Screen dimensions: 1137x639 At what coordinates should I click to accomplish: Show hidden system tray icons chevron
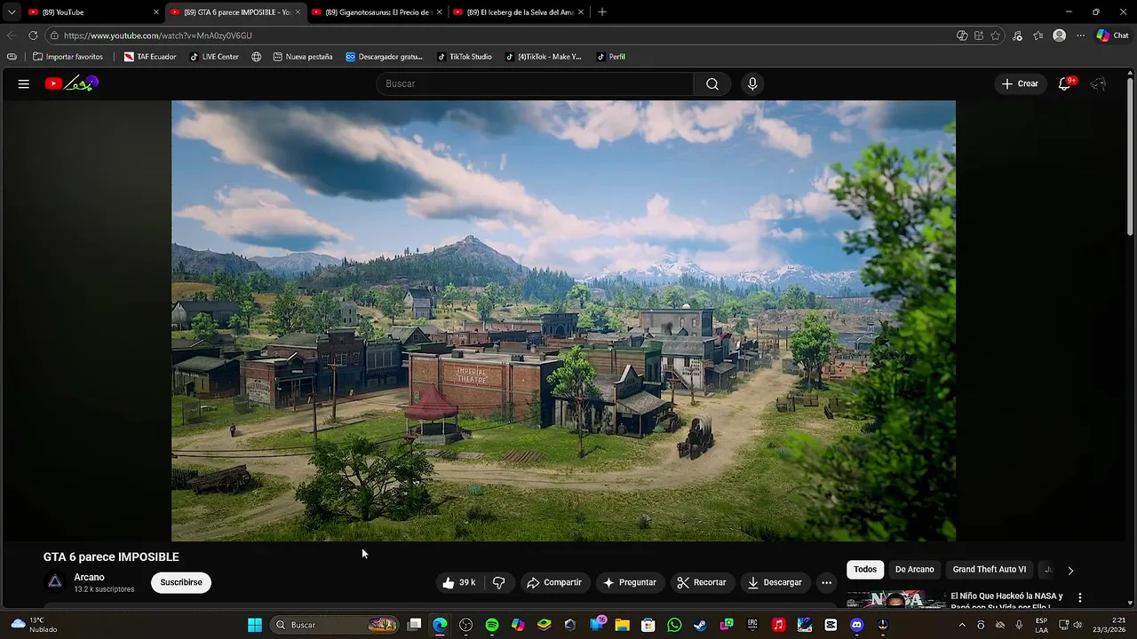coord(961,625)
